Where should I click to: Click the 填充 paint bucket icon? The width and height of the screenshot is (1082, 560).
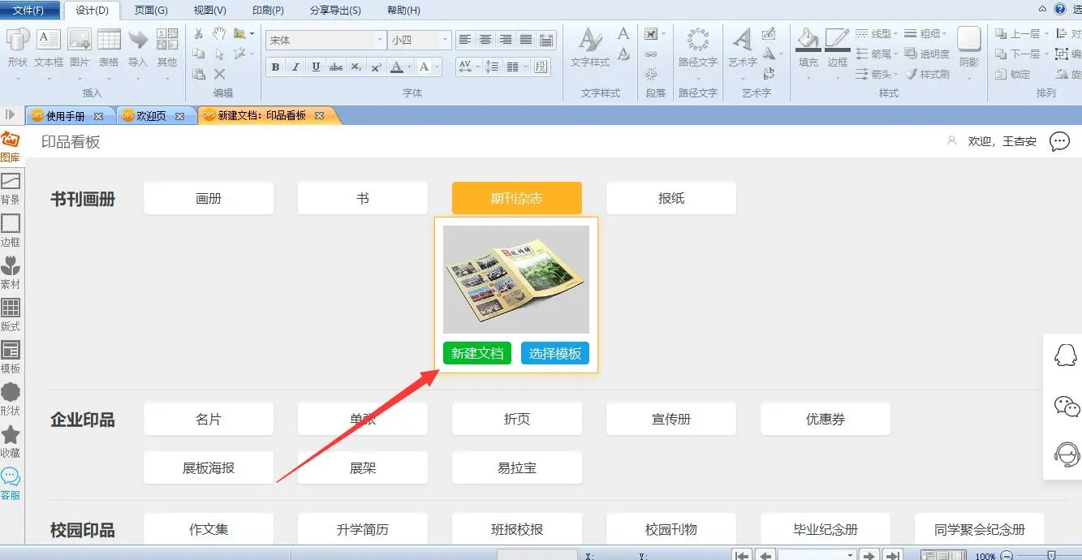click(808, 47)
